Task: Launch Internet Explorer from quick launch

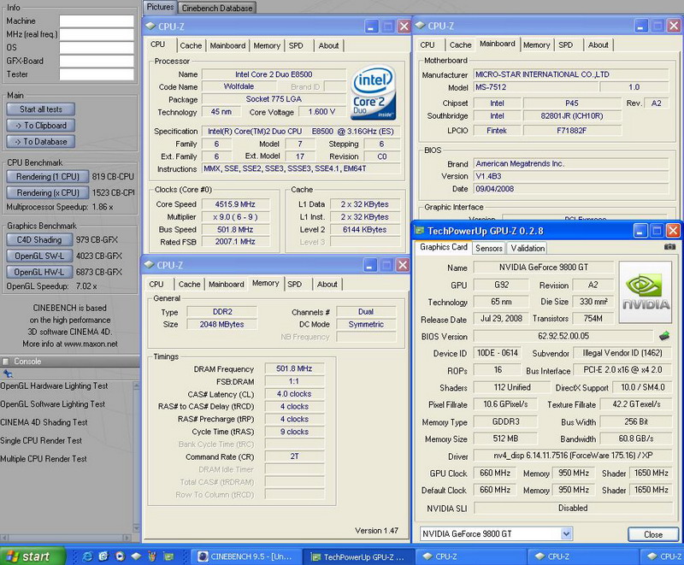Action: [87, 556]
